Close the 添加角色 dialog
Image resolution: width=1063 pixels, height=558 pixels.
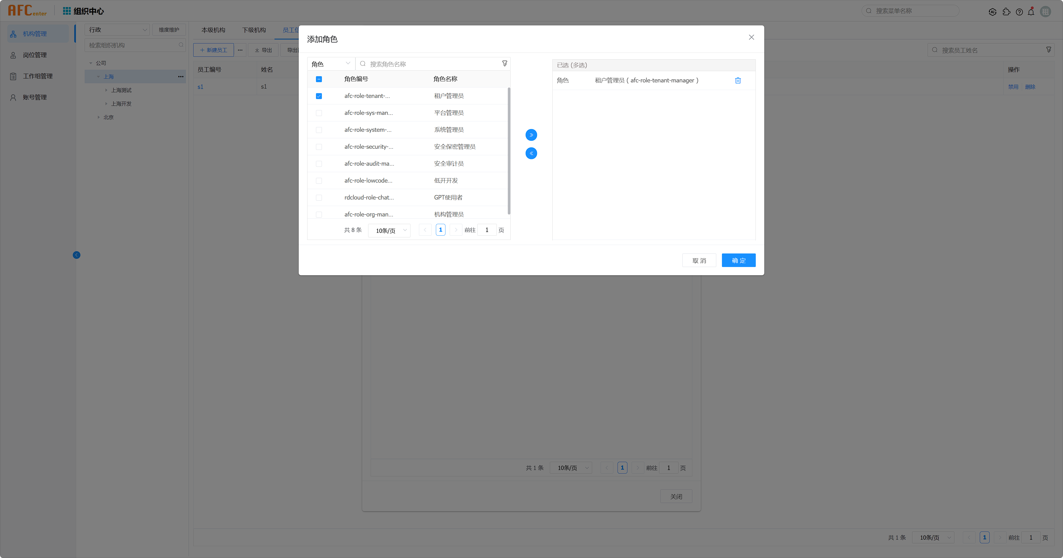click(751, 38)
